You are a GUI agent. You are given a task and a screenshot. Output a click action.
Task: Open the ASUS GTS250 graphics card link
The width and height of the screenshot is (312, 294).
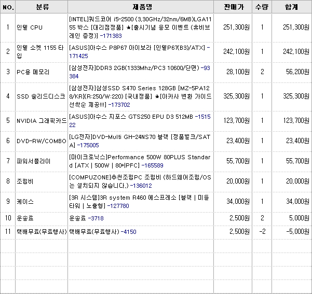point(140,121)
